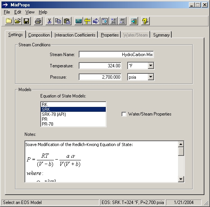Open the Interaction Coefficients tab
Viewport: 210px width, 207px height.
75,35
